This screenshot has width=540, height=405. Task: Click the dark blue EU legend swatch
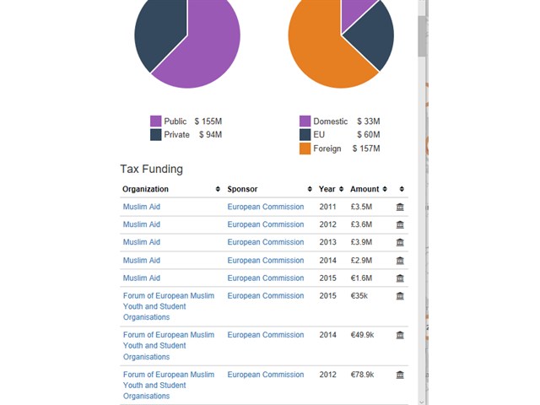305,135
